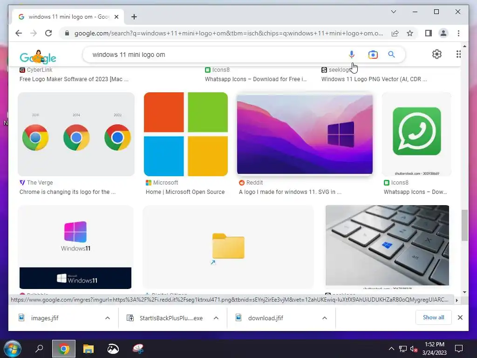Click the muted volume tray icon

point(414,349)
